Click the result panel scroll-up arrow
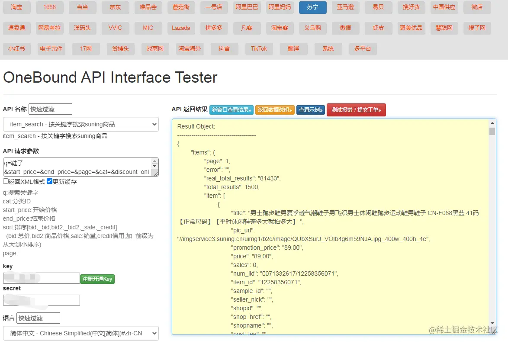 point(492,123)
